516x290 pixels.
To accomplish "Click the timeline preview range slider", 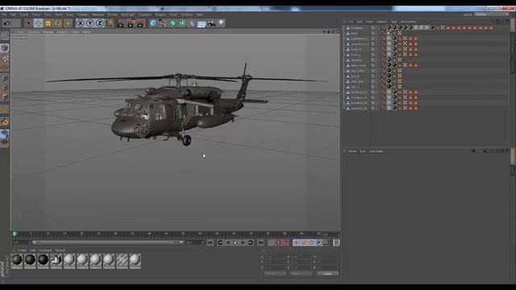I will tap(107, 242).
